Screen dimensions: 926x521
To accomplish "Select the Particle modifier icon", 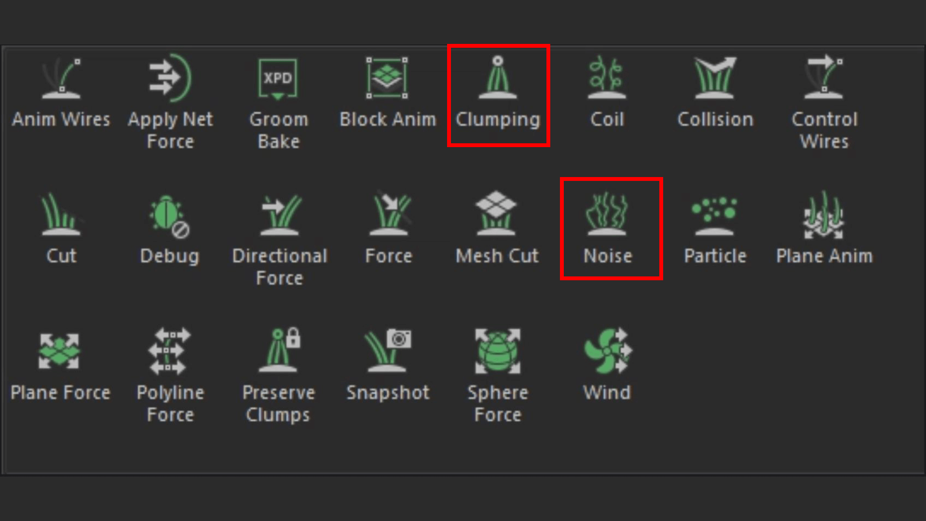I will (715, 216).
